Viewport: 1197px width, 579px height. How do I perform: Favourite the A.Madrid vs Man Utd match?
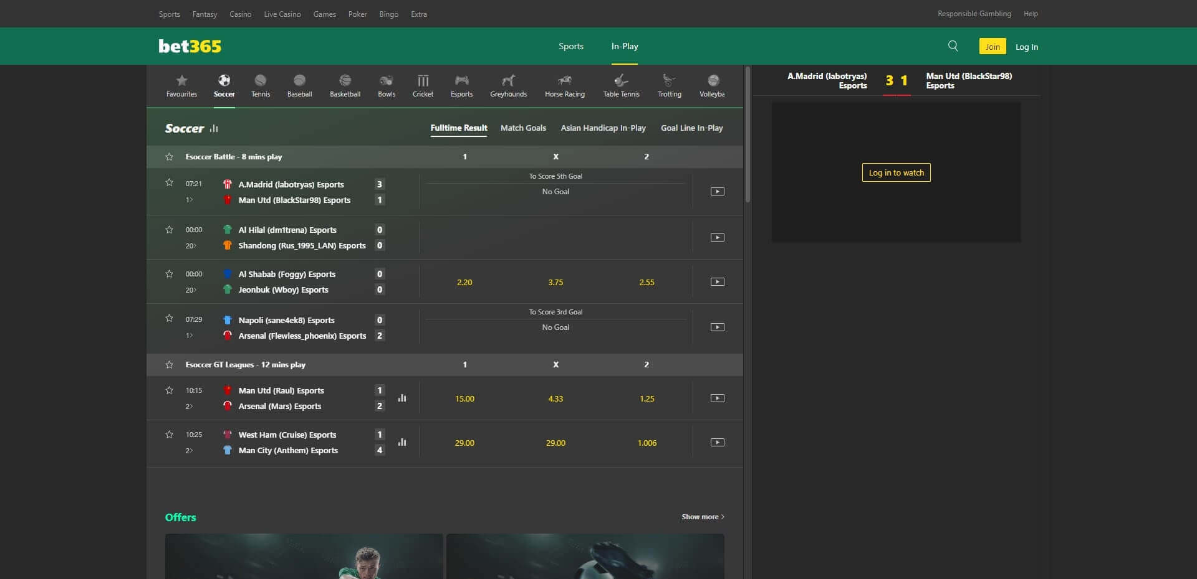coord(169,182)
